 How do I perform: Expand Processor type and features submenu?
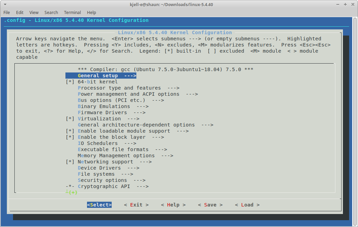[x=128, y=88]
